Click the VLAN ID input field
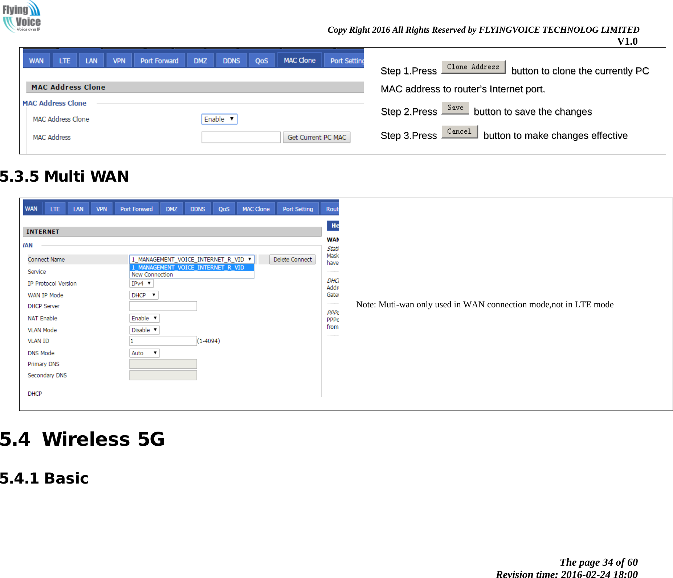The image size is (673, 578). [163, 341]
